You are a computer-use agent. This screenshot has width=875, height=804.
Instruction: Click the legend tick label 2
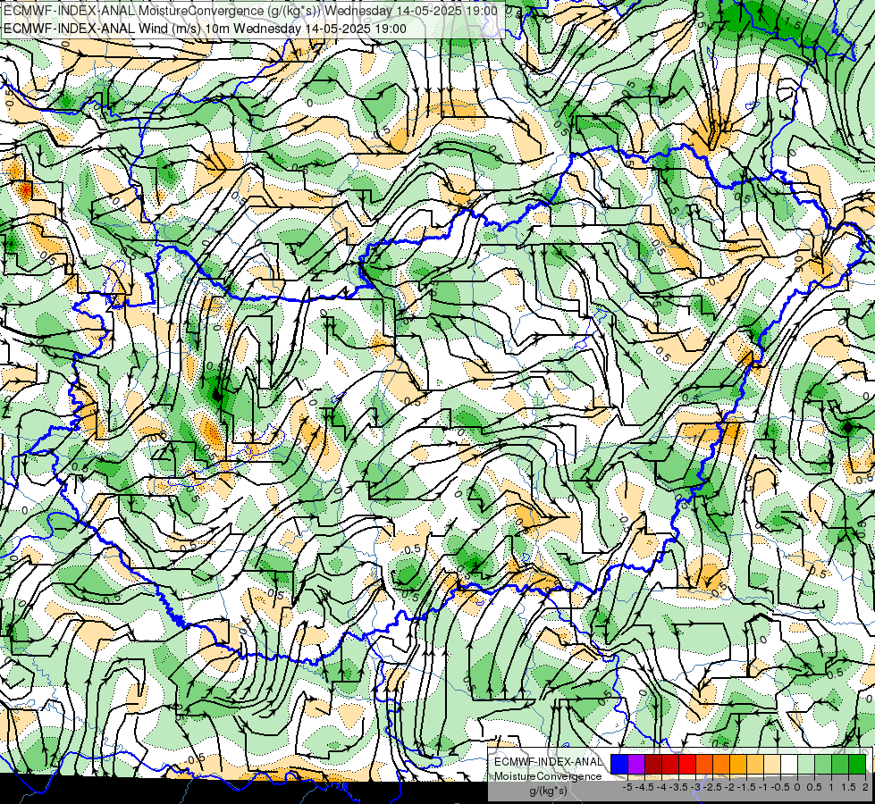click(865, 787)
